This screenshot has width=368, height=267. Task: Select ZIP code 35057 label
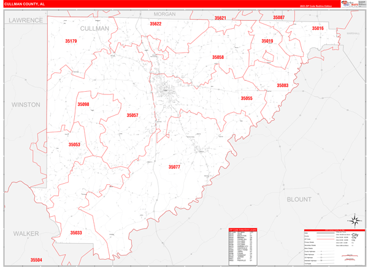[x=132, y=115]
